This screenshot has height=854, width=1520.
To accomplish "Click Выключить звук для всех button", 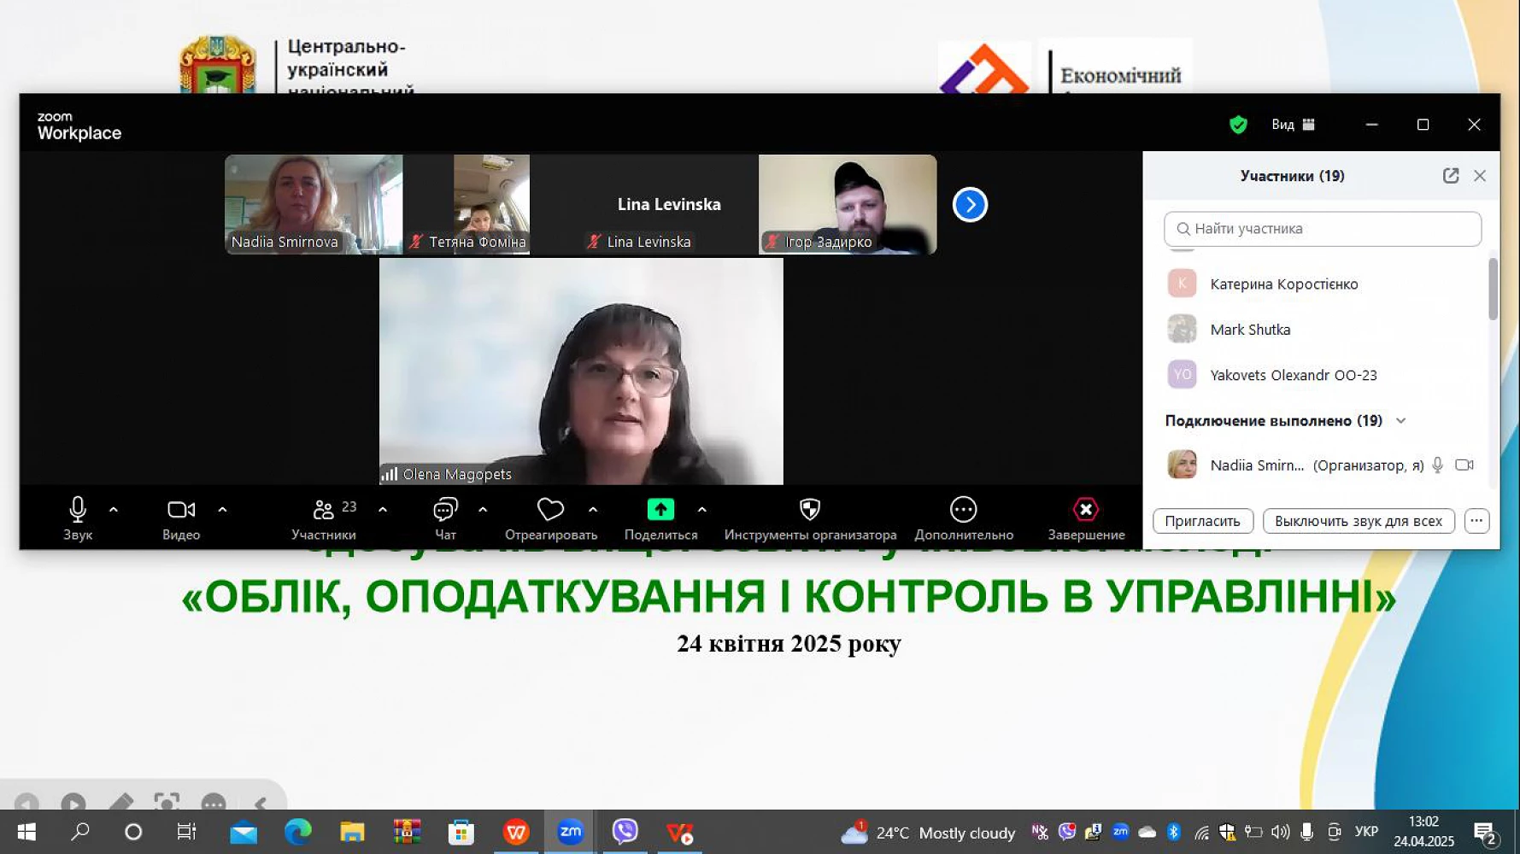I will [1359, 521].
